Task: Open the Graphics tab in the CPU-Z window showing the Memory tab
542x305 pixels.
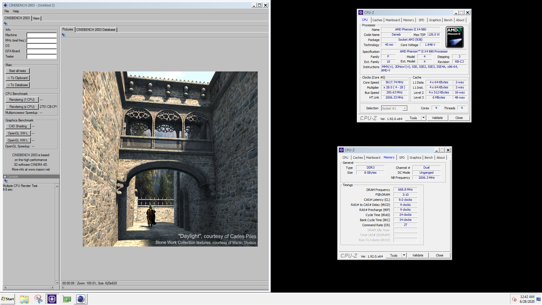Action: 415,158
